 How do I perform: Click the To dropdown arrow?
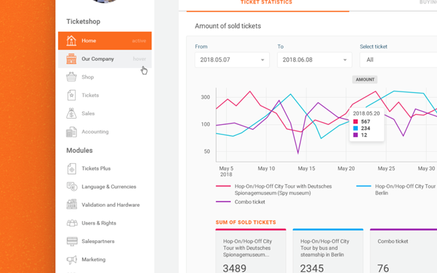tap(345, 60)
